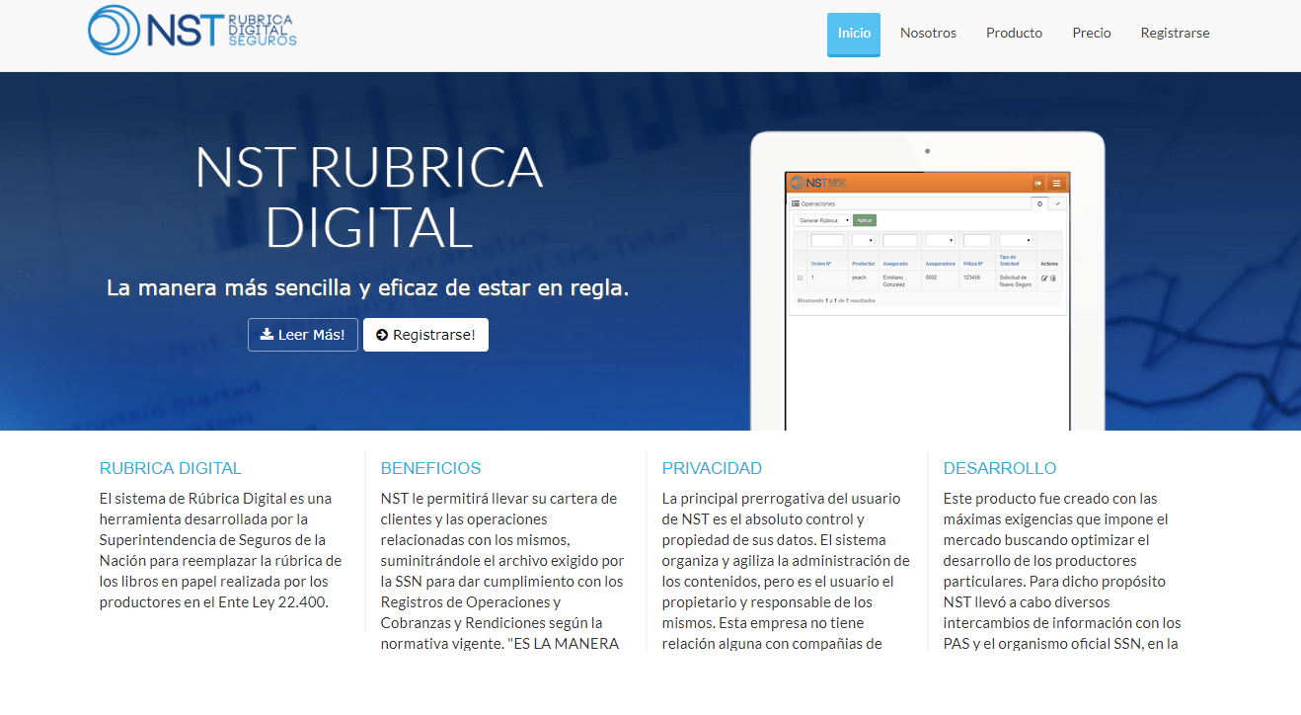The height and width of the screenshot is (715, 1301).
Task: Sort by the Aseguradora column header
Action: click(x=940, y=264)
